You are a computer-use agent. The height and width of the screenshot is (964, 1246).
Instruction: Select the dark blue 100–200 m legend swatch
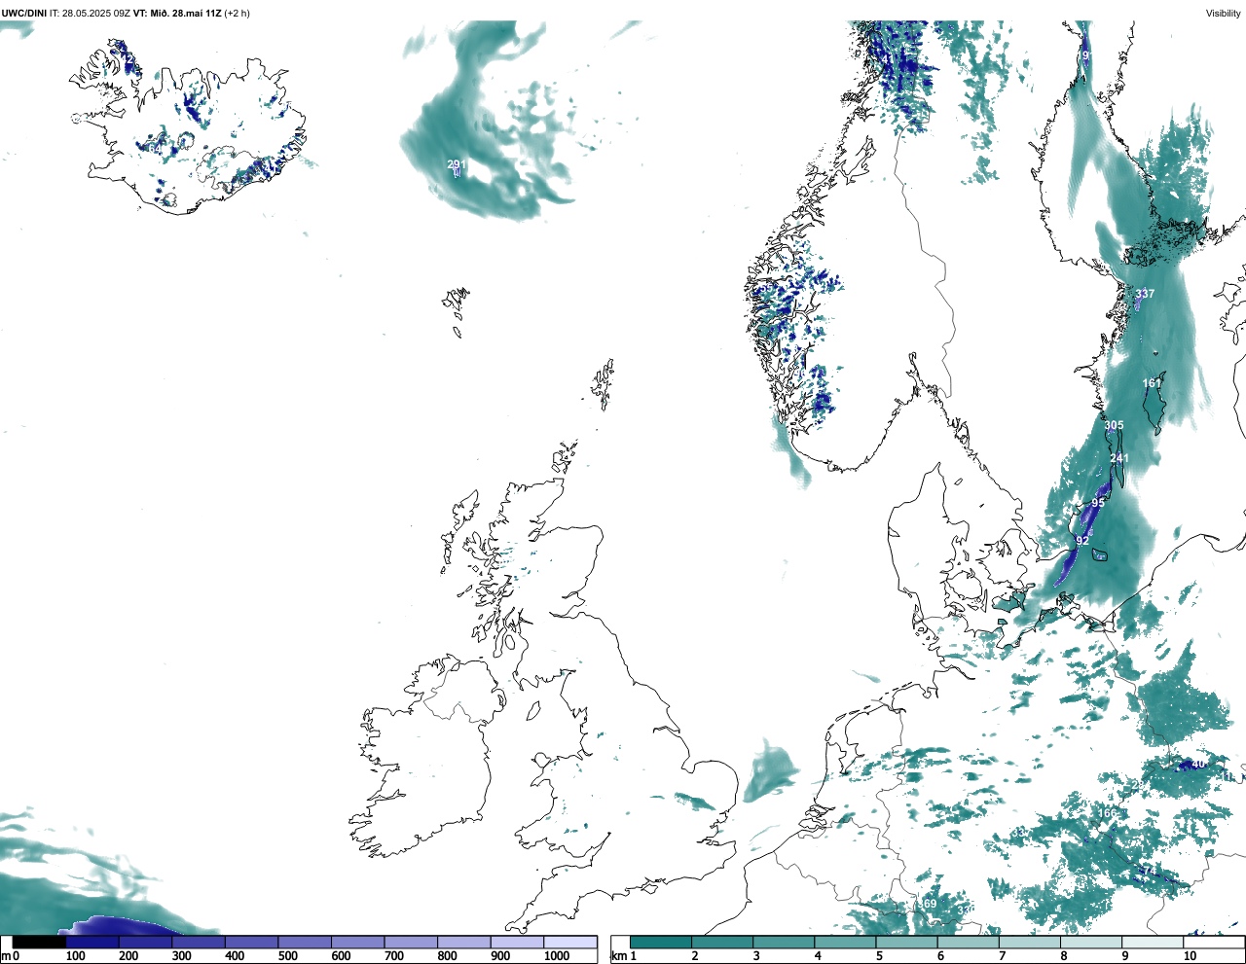coord(92,942)
